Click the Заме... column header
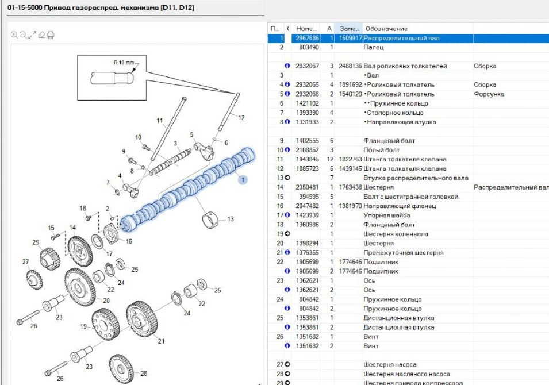The width and height of the screenshot is (549, 385). (349, 29)
